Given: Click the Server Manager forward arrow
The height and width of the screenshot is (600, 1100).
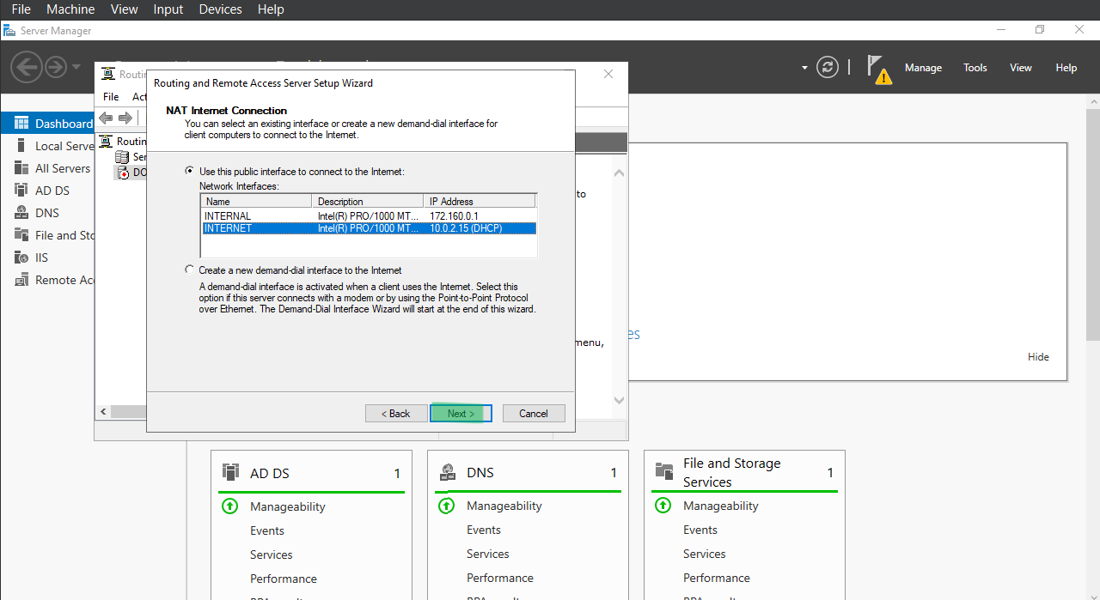Looking at the screenshot, I should point(56,67).
